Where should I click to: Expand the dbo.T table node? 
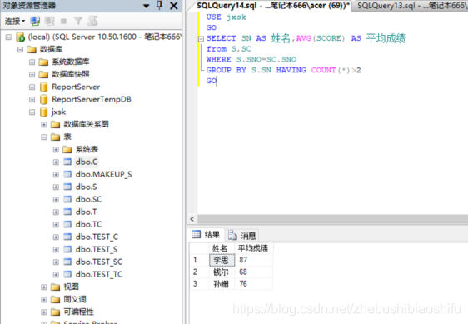tap(56, 212)
